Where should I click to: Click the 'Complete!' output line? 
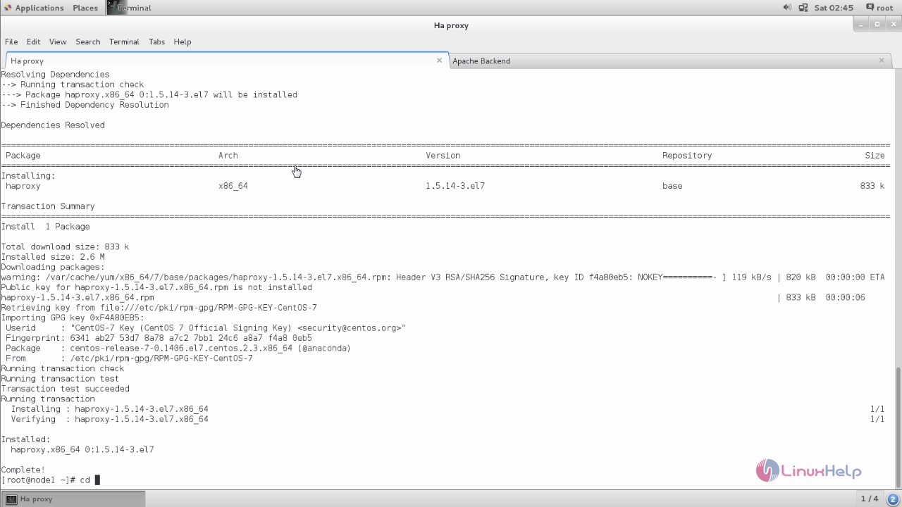click(x=23, y=470)
